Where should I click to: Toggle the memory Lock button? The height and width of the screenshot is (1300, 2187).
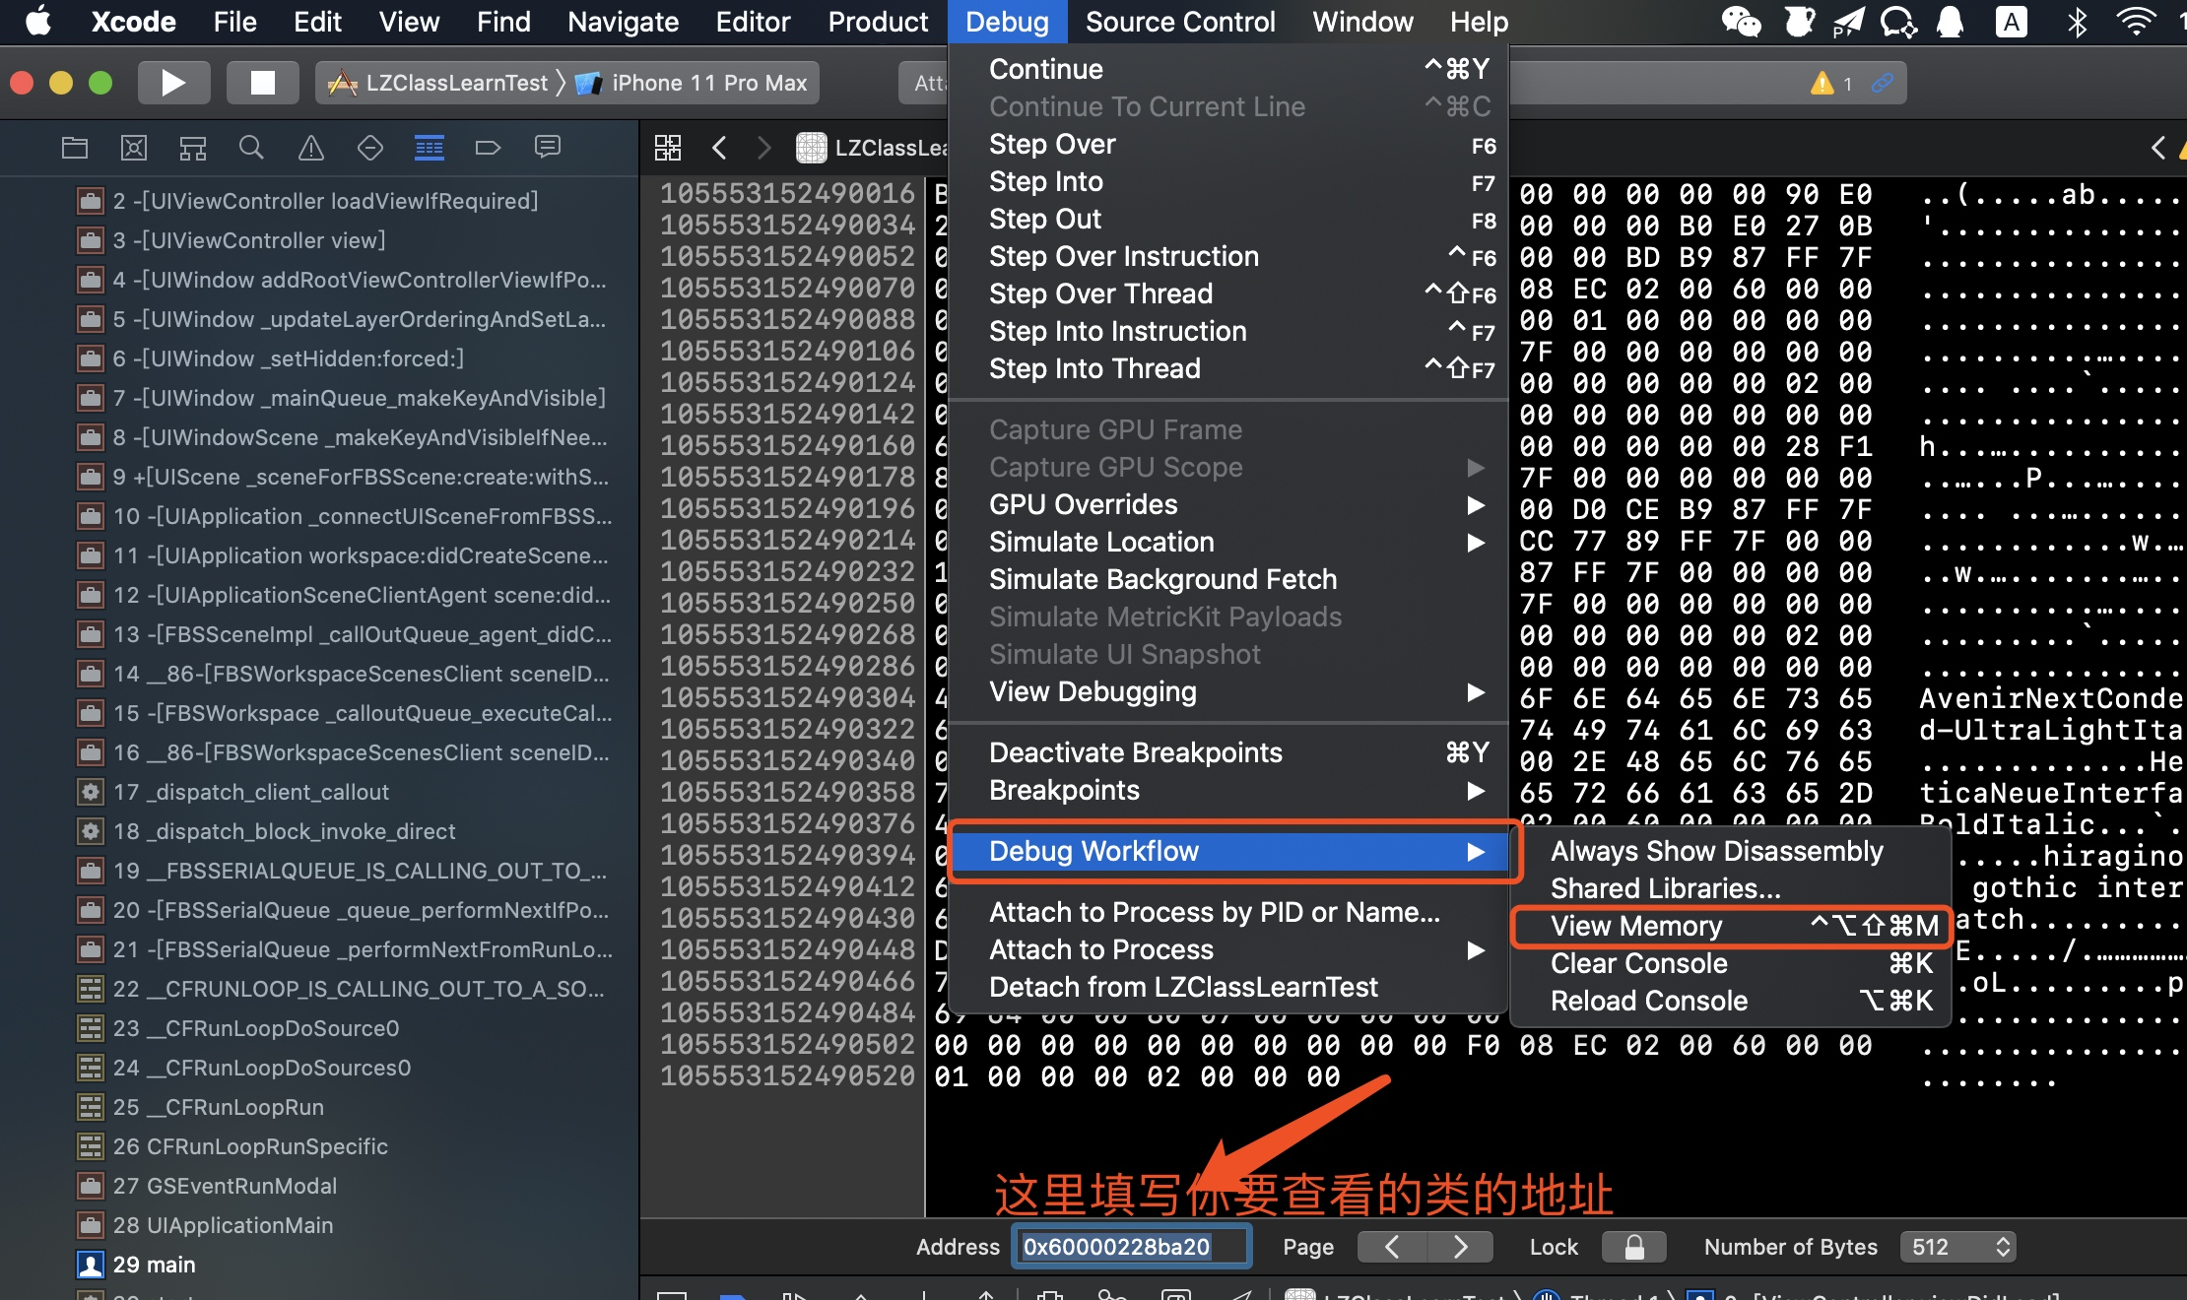coord(1634,1247)
